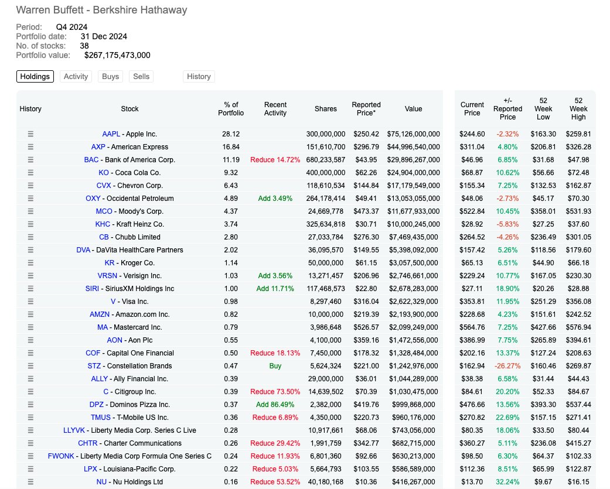
Task: Click history icon in T-Mobile US row
Action: (x=30, y=417)
